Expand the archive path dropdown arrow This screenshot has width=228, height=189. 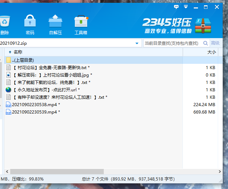point(137,43)
